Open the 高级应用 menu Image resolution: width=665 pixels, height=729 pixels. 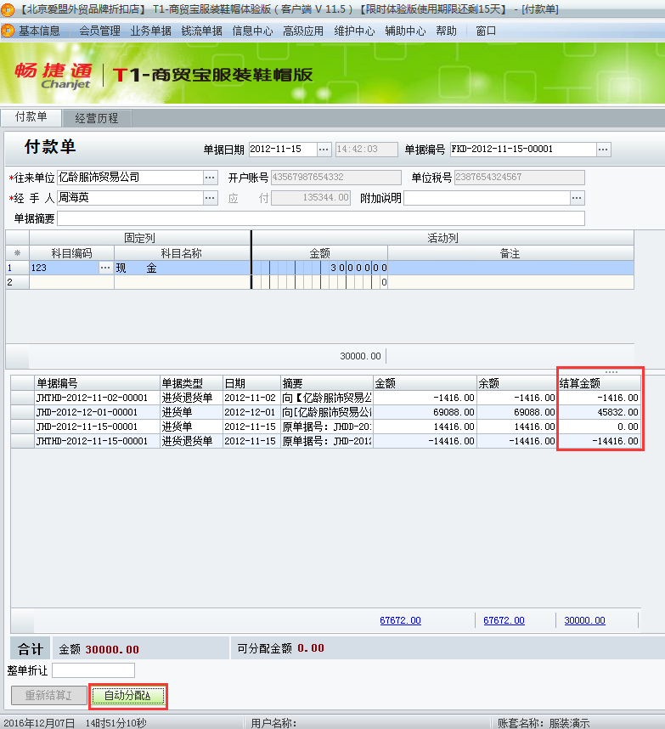pyautogui.click(x=303, y=31)
